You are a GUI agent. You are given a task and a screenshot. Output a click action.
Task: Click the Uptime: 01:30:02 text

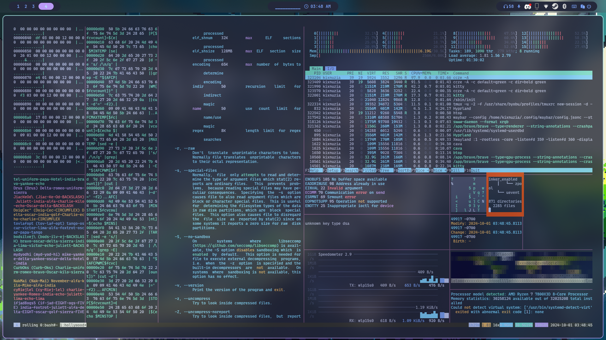click(x=466, y=60)
